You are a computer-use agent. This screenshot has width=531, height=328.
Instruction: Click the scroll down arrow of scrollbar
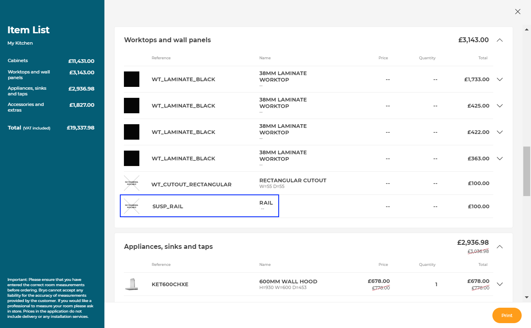coord(527,297)
